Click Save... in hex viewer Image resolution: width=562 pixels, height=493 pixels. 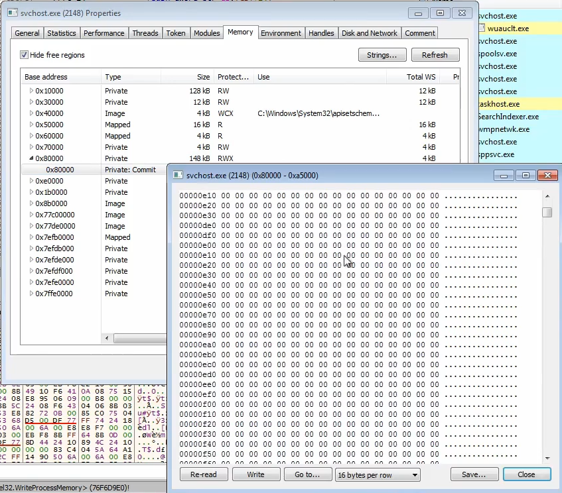tap(474, 474)
